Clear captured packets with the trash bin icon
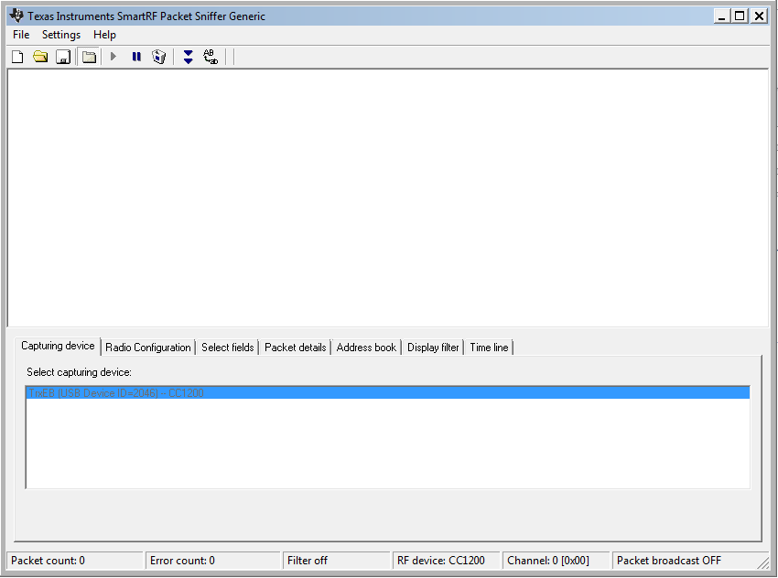The width and height of the screenshot is (778, 578). point(158,57)
